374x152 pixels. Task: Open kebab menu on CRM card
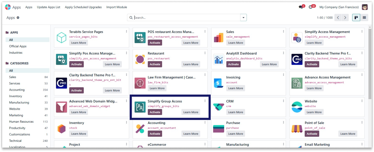pos(283,101)
